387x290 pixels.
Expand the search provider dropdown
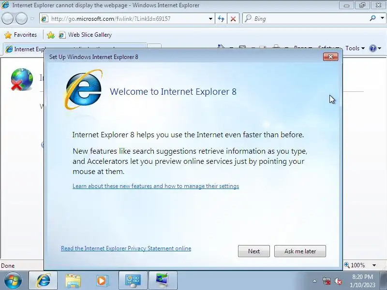coord(382,18)
